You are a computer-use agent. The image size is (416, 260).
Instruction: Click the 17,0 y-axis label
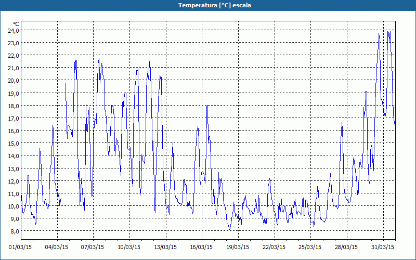tap(13, 119)
